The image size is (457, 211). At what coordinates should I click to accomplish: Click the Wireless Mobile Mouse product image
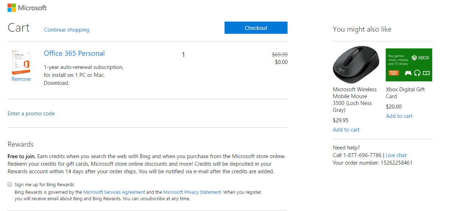pyautogui.click(x=356, y=65)
